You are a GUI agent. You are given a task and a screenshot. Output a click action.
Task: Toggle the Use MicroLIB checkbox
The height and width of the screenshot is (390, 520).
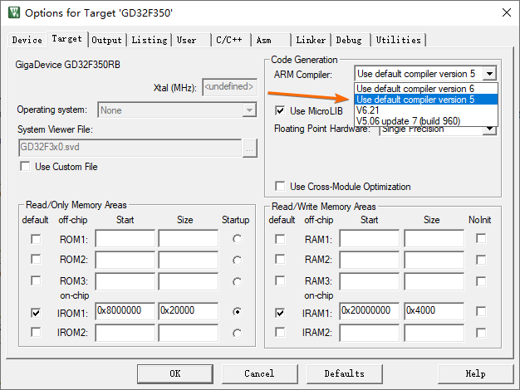coord(280,110)
